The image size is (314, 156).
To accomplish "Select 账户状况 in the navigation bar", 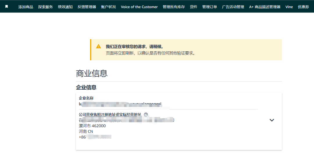I will (108, 7).
